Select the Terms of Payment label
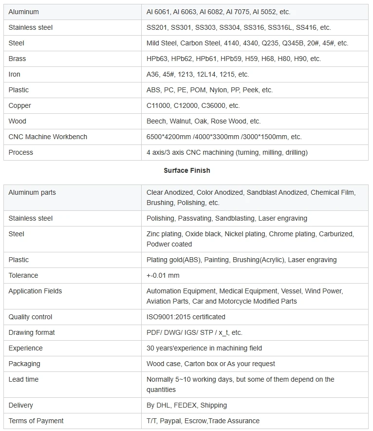This screenshot has width=373, height=431. 36,421
